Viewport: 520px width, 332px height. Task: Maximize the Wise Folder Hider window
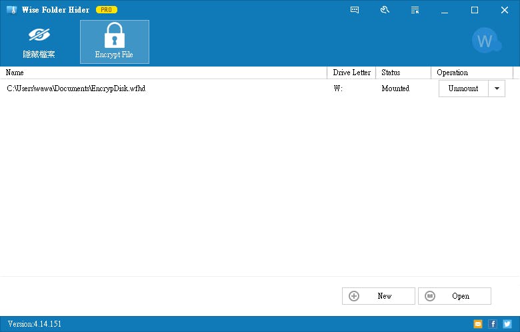click(475, 10)
